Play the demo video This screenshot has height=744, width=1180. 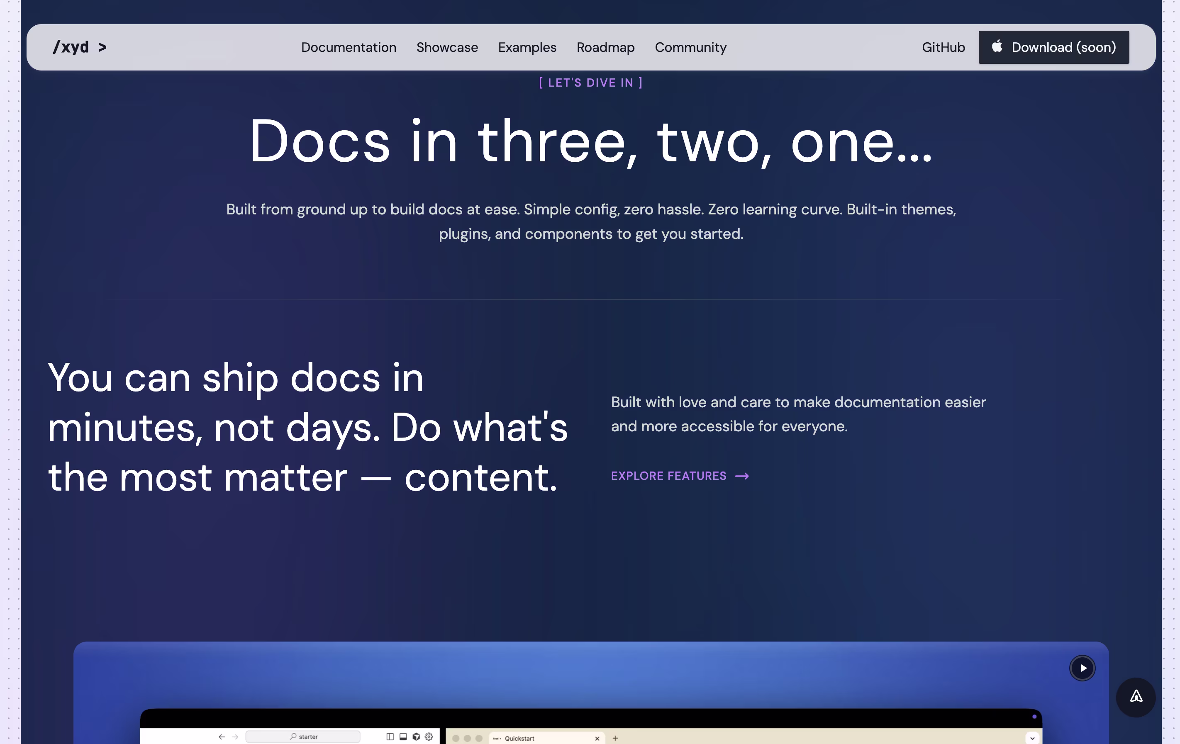click(x=1082, y=668)
